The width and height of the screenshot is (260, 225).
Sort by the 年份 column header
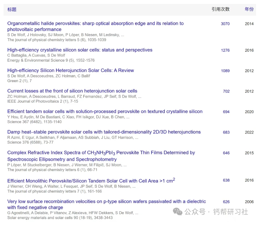click(249, 9)
